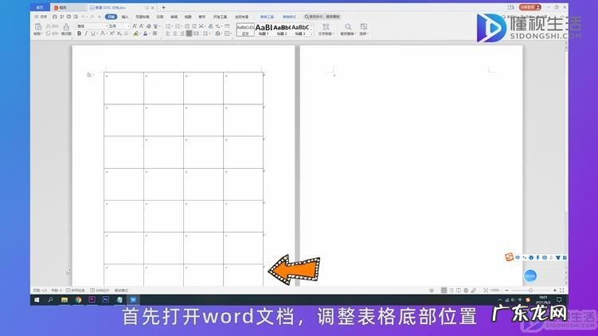
Task: Open the highlight color dropdown arrow
Action: [140, 33]
